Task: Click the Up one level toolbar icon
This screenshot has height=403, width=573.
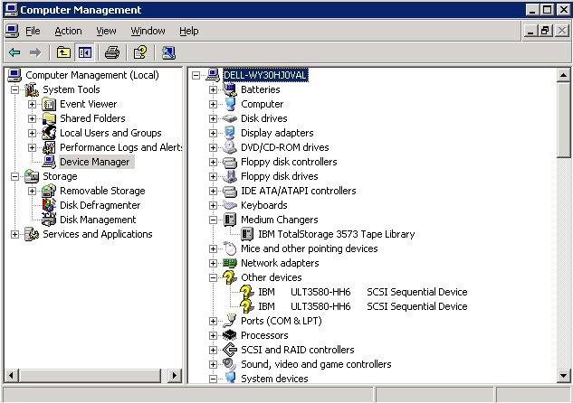Action: pos(63,52)
